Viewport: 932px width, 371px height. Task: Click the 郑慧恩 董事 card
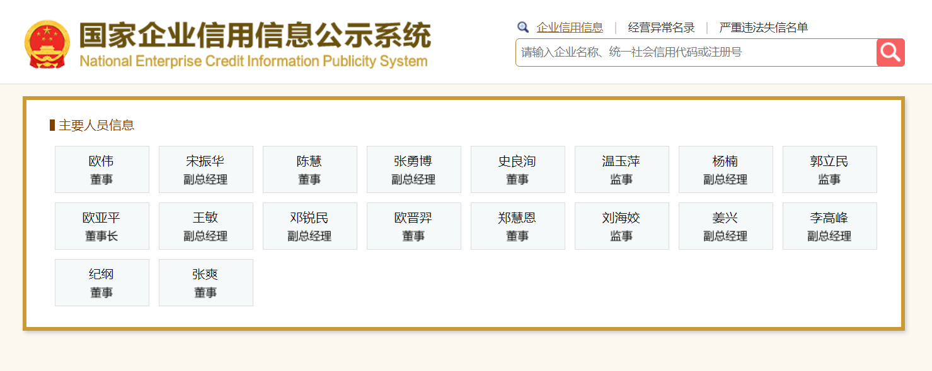(518, 226)
